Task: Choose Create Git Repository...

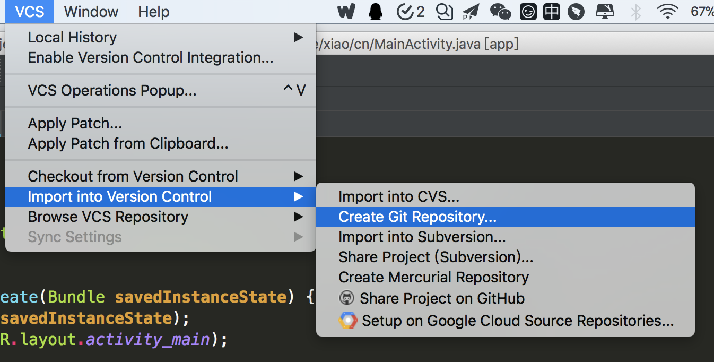Action: [417, 217]
